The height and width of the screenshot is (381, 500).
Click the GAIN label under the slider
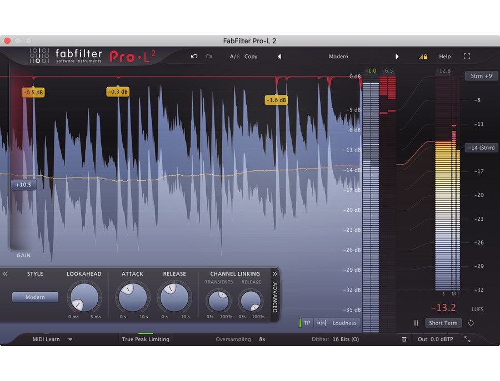coord(23,255)
